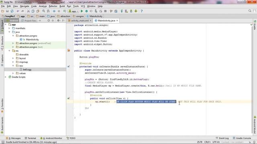
Task: Click the scroll from source target icon
Action: tap(49, 20)
